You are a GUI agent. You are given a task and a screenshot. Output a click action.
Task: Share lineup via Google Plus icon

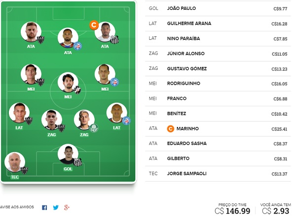67,207
